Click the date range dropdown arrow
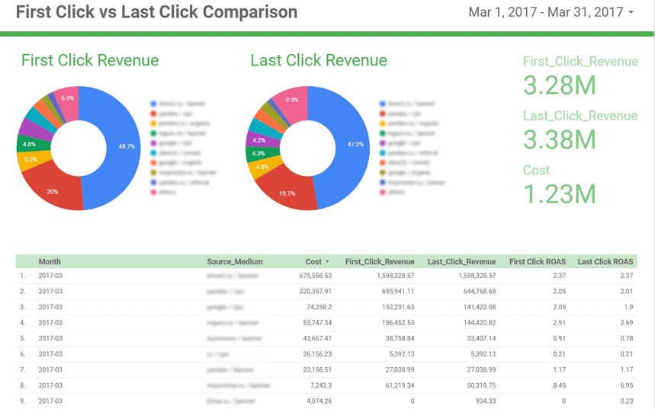The height and width of the screenshot is (409, 655). pyautogui.click(x=631, y=12)
